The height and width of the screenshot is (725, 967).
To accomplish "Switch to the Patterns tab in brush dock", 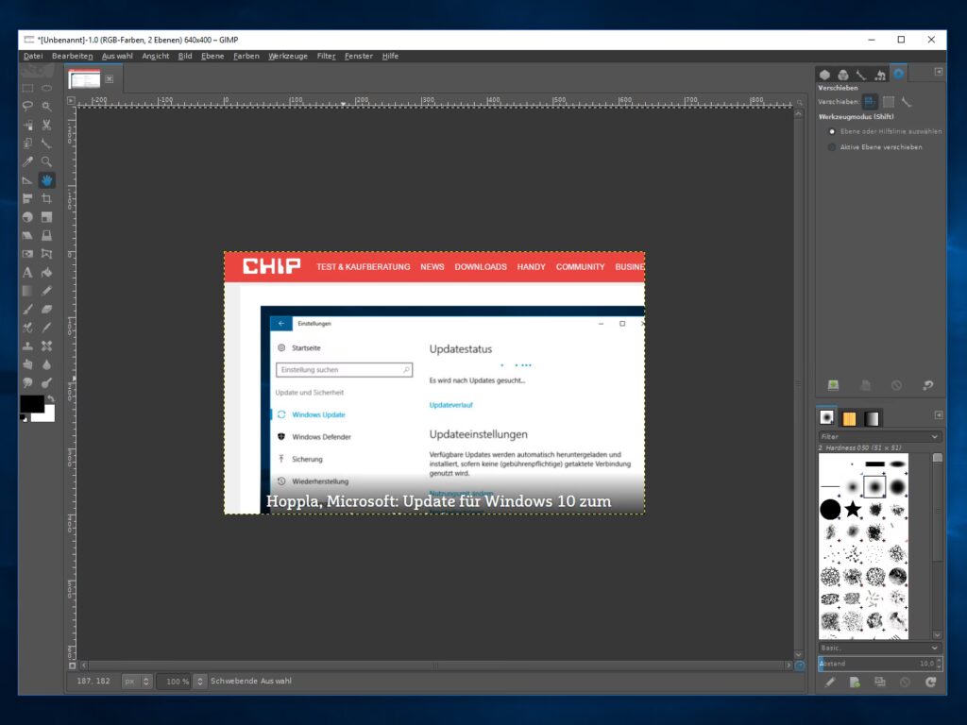I will 849,418.
